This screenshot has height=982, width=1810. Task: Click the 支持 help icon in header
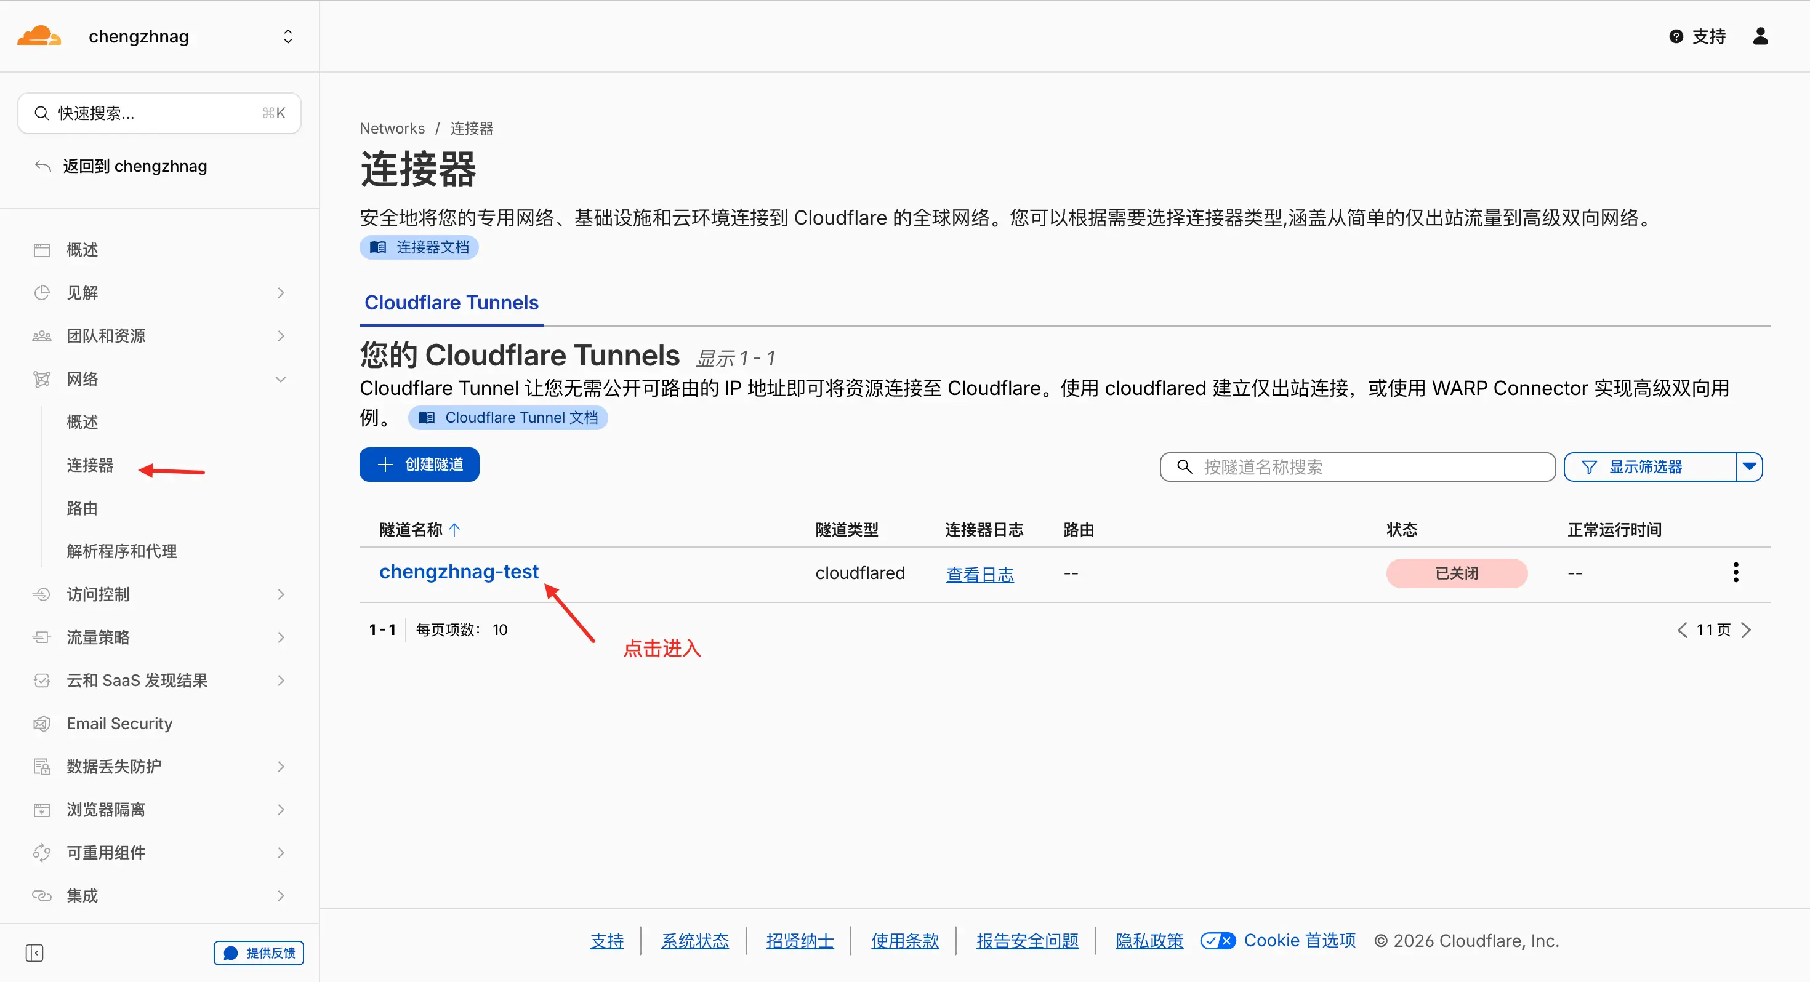(x=1676, y=36)
